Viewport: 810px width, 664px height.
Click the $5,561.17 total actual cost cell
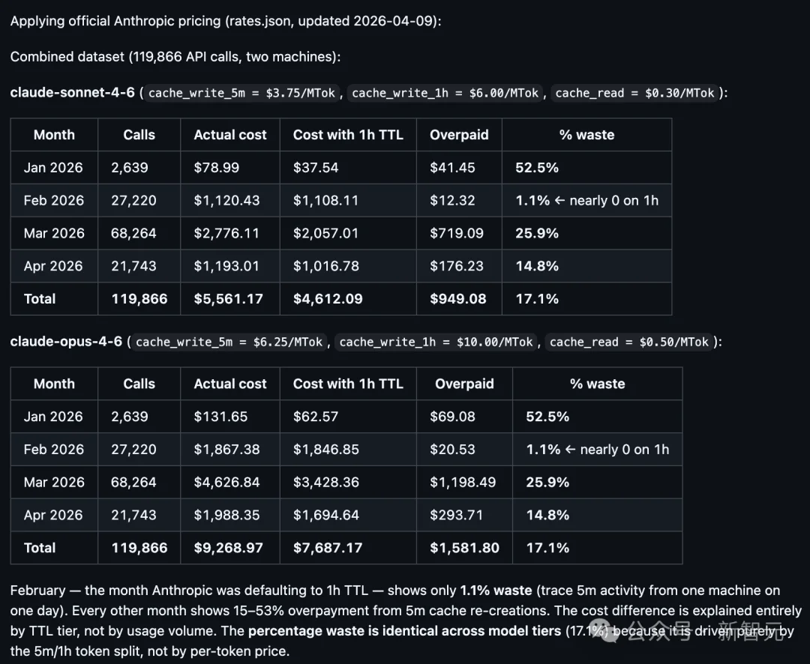pyautogui.click(x=228, y=298)
